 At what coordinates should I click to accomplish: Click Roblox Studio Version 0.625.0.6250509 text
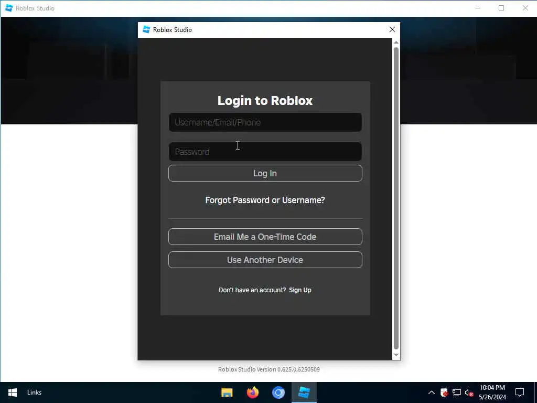[269, 369]
